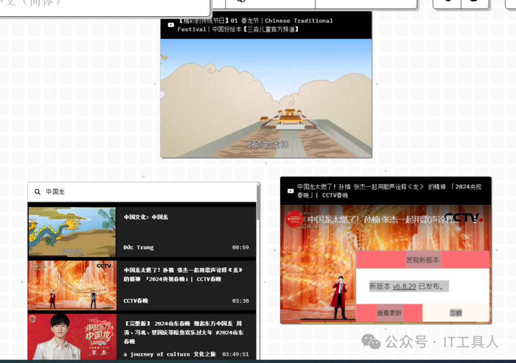This screenshot has width=516, height=363.
Task: Select result title 【完整版】2024山东春晚
Action: click(183, 332)
